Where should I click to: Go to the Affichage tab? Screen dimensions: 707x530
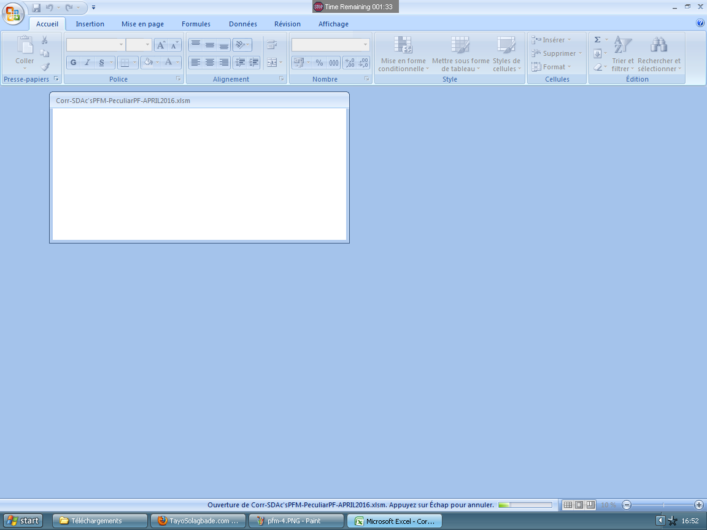click(334, 24)
